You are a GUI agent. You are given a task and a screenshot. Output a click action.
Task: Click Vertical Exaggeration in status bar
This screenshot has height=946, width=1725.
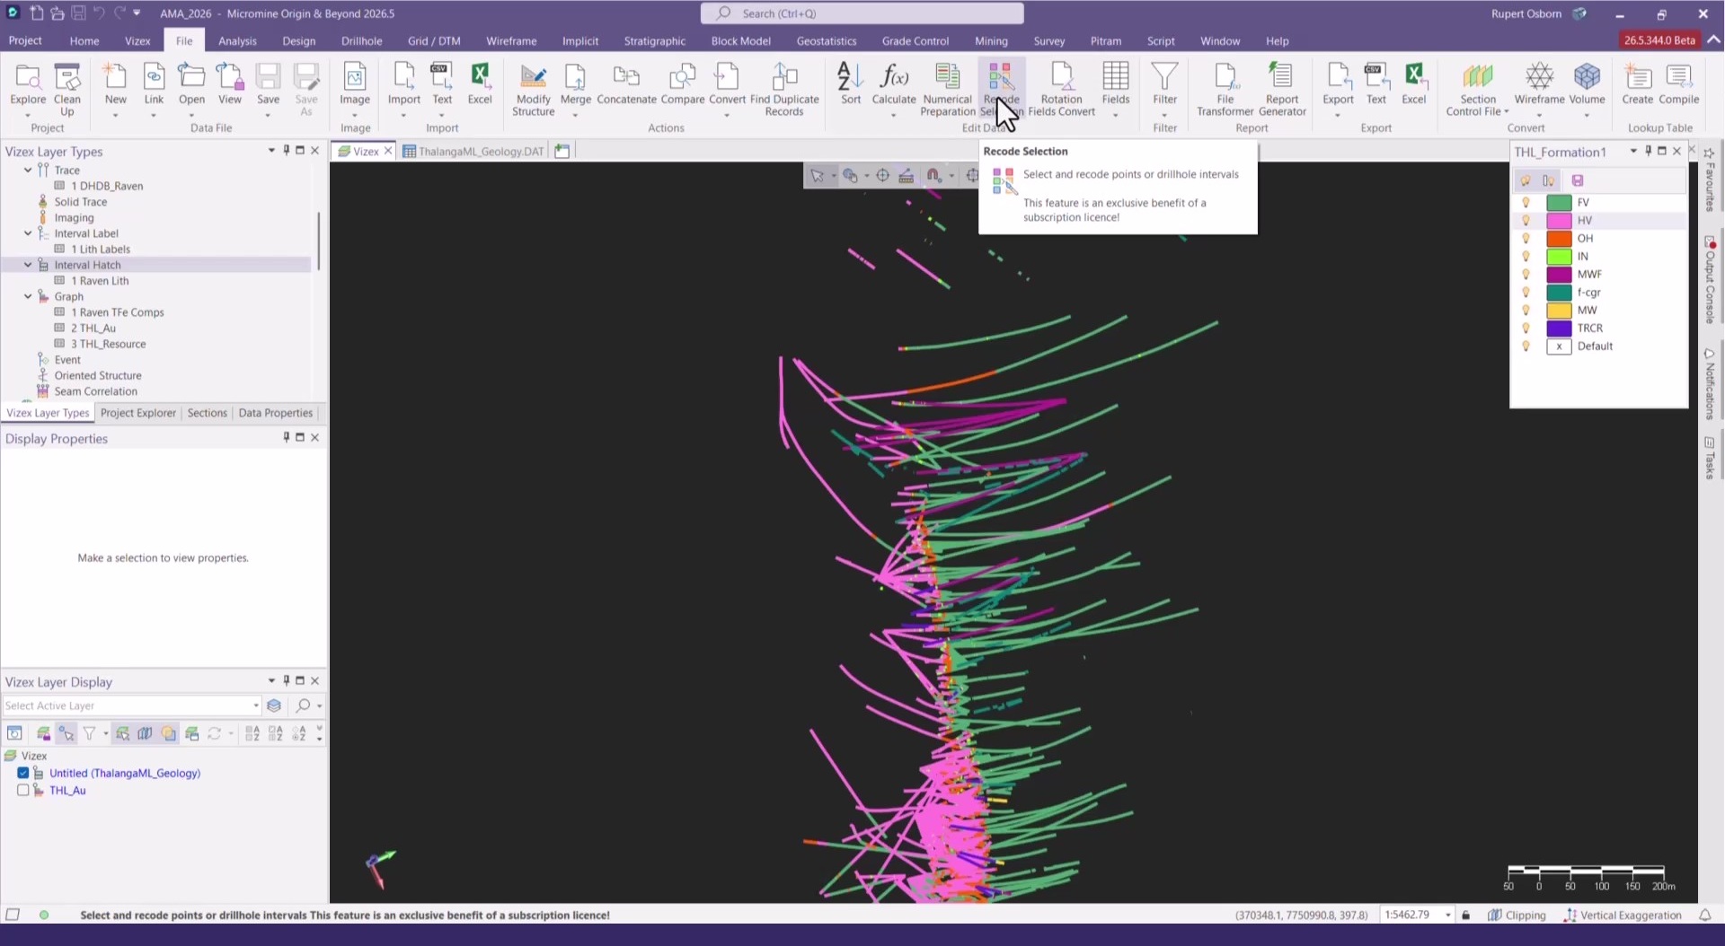point(1623,915)
